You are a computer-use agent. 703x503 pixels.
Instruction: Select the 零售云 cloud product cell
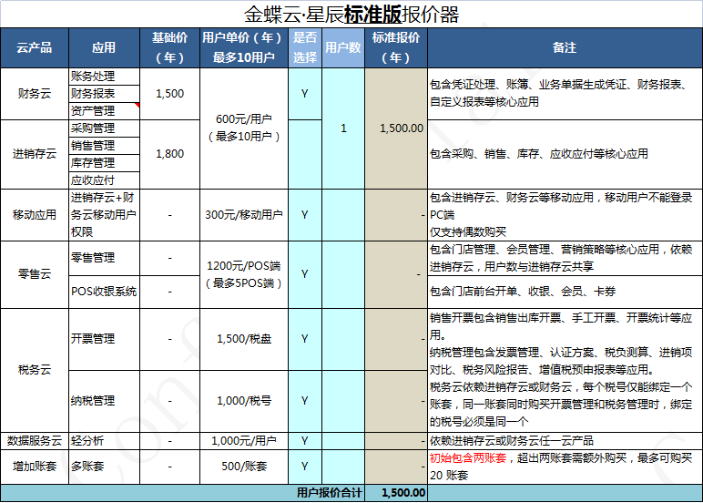[x=35, y=274]
